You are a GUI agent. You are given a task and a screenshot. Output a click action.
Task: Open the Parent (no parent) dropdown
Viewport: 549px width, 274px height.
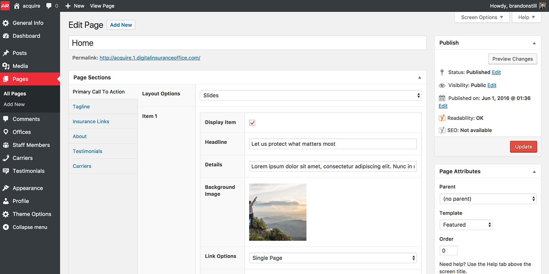488,199
